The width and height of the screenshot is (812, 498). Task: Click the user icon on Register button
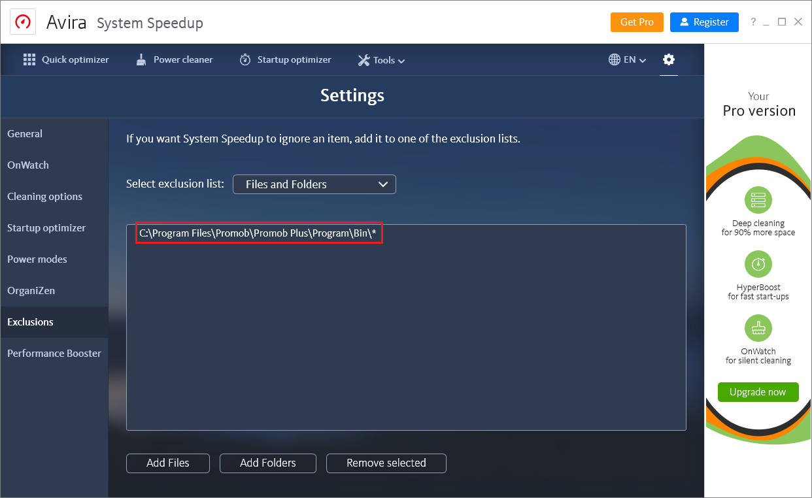(685, 22)
